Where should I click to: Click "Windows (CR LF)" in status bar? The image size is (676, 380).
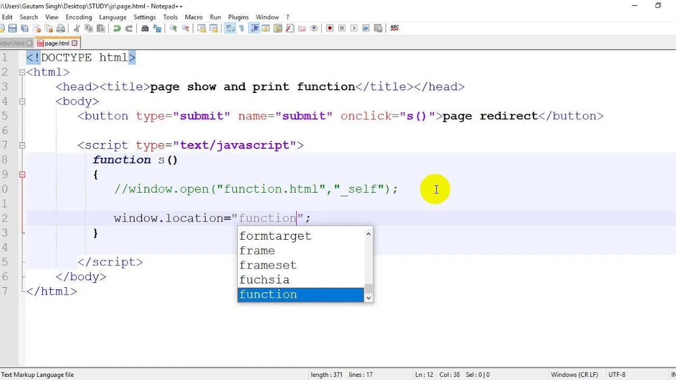point(575,375)
